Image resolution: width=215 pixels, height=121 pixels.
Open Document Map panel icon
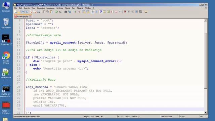pyautogui.click(x=108, y=12)
